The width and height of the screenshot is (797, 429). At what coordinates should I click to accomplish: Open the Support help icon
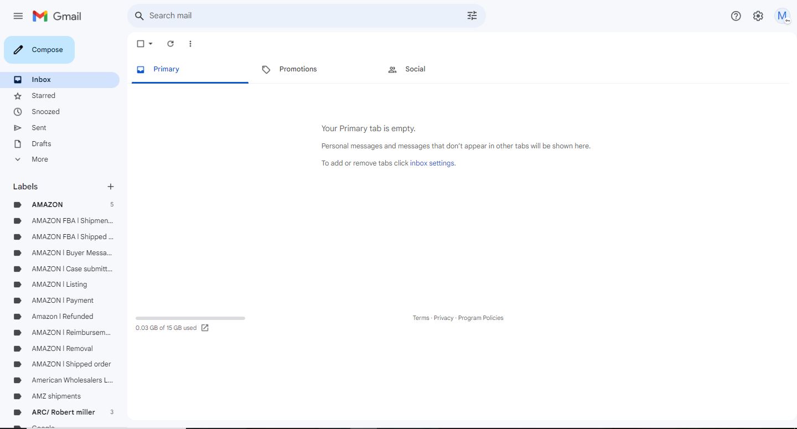click(x=736, y=16)
